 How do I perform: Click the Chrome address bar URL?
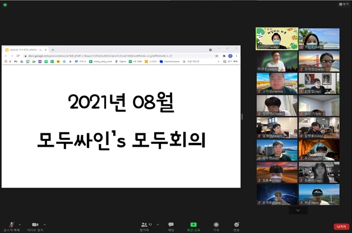(x=121, y=56)
